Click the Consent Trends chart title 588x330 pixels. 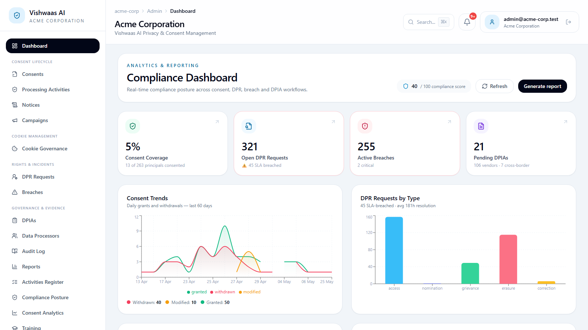click(147, 198)
